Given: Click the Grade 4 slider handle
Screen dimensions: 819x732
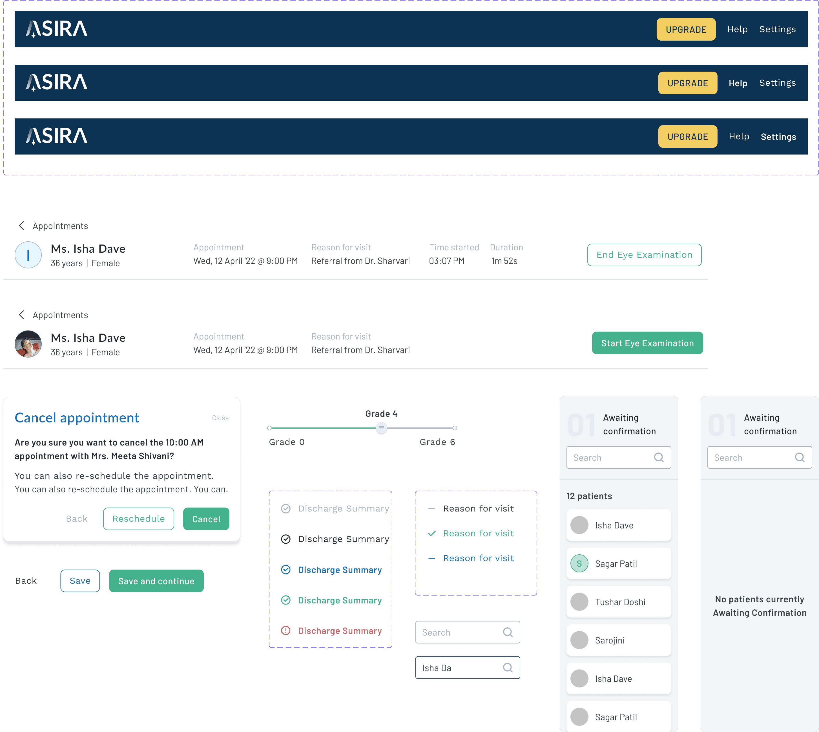Looking at the screenshot, I should [381, 428].
